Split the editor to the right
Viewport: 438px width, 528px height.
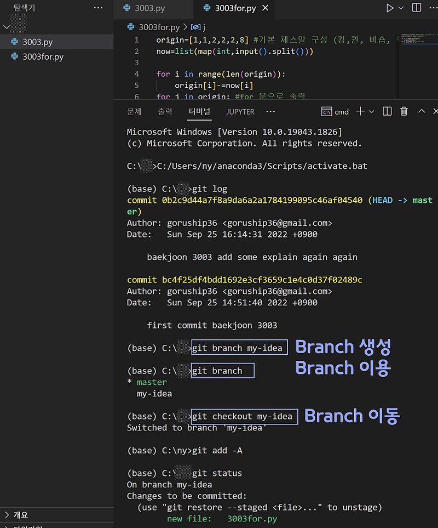click(417, 8)
